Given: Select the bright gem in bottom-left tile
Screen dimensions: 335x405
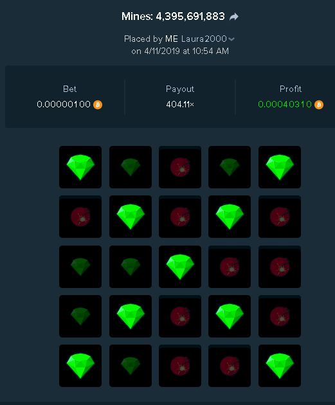Looking at the screenshot, I should [80, 366].
